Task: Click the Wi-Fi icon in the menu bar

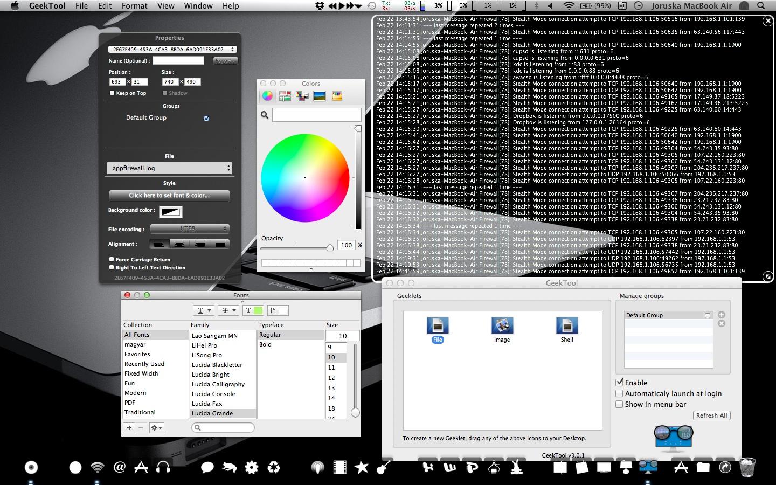Action: (569, 5)
